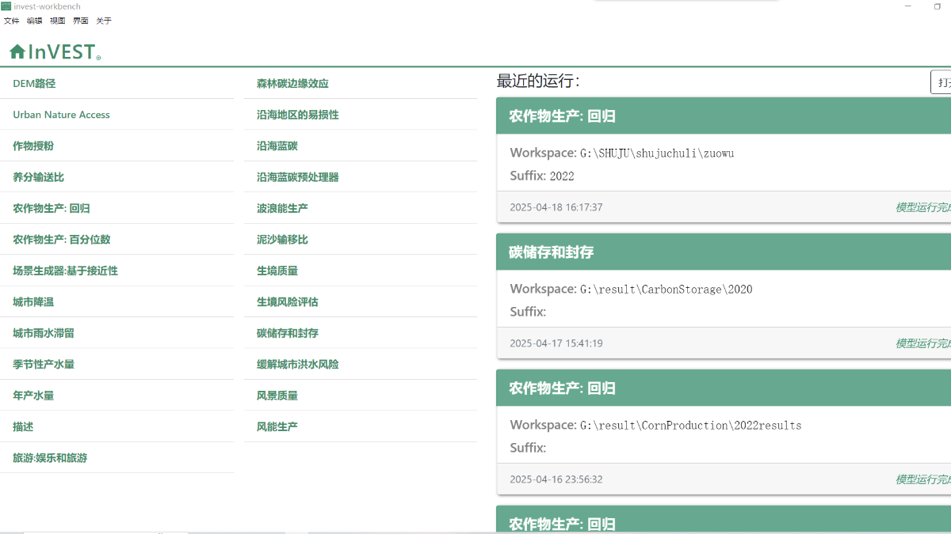
Task: Open recent run with CornProduction workspace
Action: coord(724,432)
